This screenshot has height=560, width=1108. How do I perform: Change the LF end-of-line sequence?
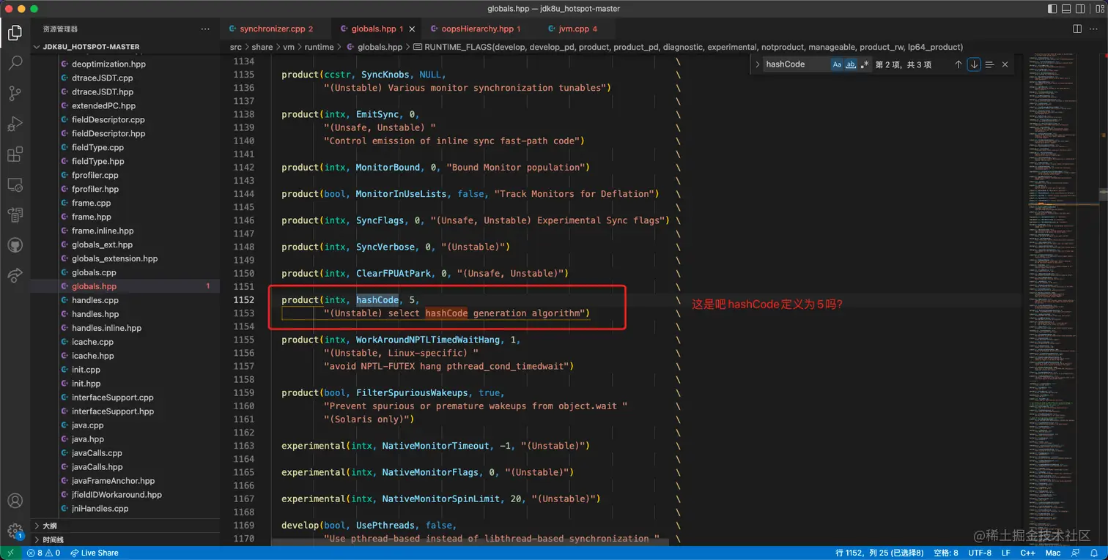(1006, 553)
